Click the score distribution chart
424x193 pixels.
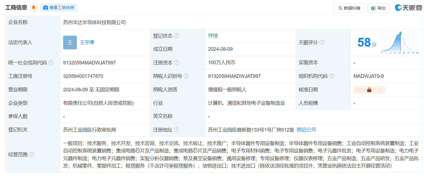point(400,42)
